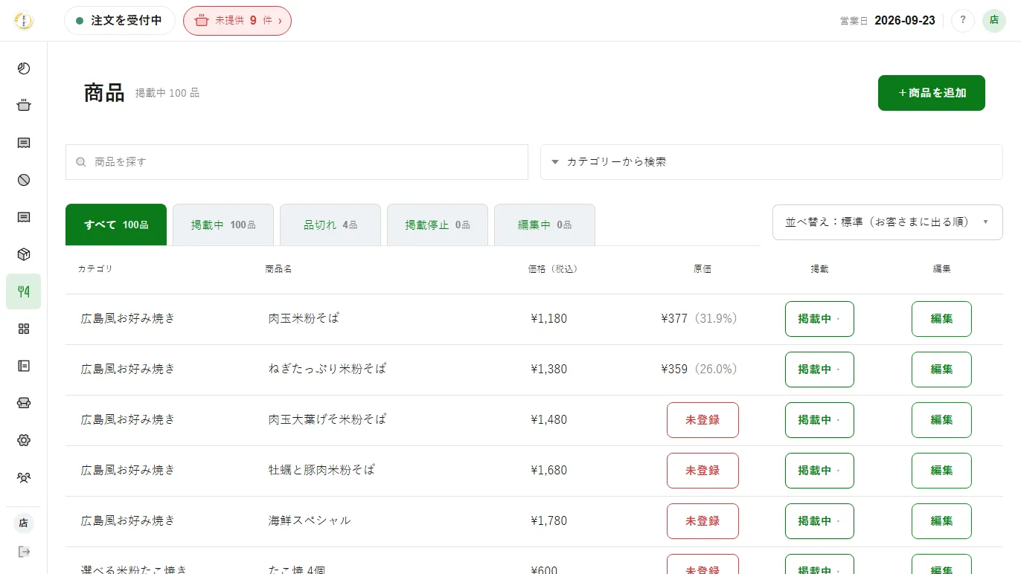Screen dimensions: 1021x574
Task: Click 編集 button for 肉玉米粉そば
Action: (941, 319)
